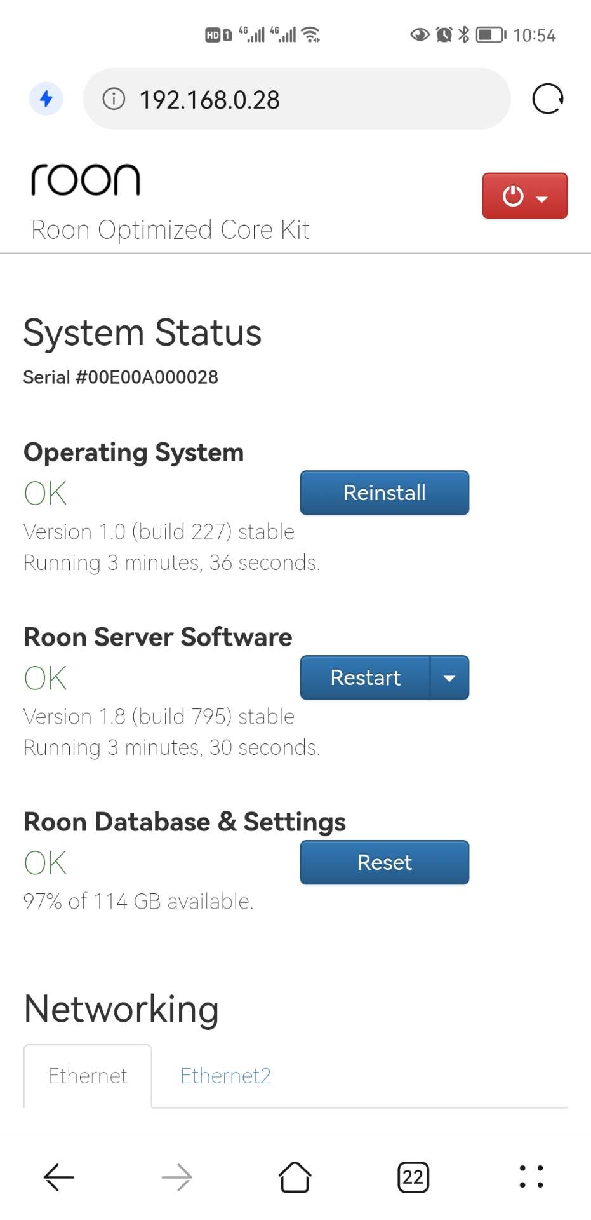Viewport: 591px width, 1220px height.
Task: Tap the site info icon in address bar
Action: 114,99
